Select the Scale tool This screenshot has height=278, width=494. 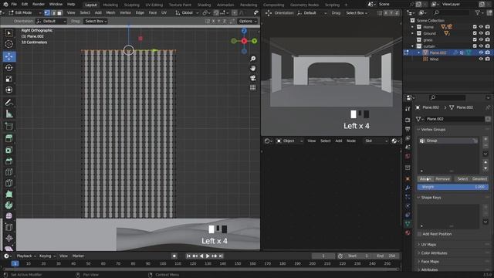9,79
